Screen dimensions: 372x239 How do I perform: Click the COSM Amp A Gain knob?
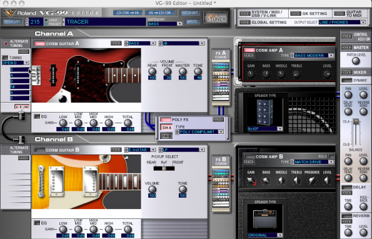pos(251,74)
